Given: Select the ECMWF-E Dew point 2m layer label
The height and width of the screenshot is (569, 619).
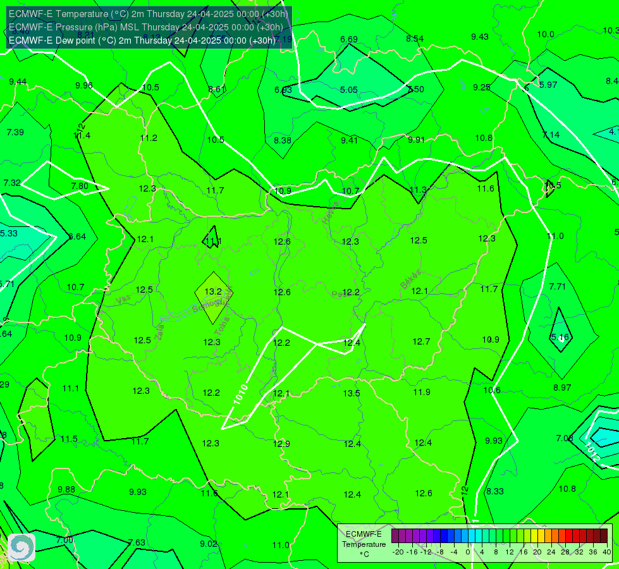Looking at the screenshot, I should [142, 40].
